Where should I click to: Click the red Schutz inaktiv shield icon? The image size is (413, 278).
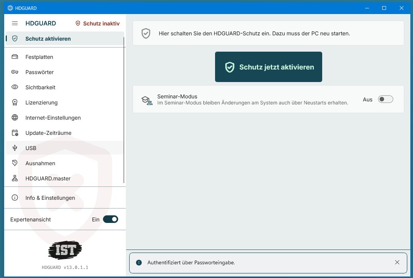pos(78,23)
